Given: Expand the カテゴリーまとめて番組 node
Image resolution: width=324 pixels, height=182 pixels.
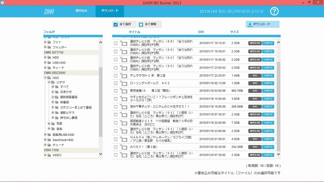Looking at the screenshot, I should tap(53, 107).
